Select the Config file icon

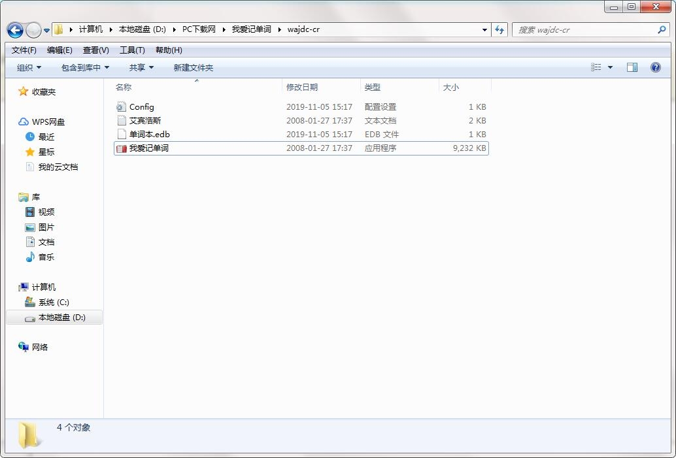click(x=122, y=106)
